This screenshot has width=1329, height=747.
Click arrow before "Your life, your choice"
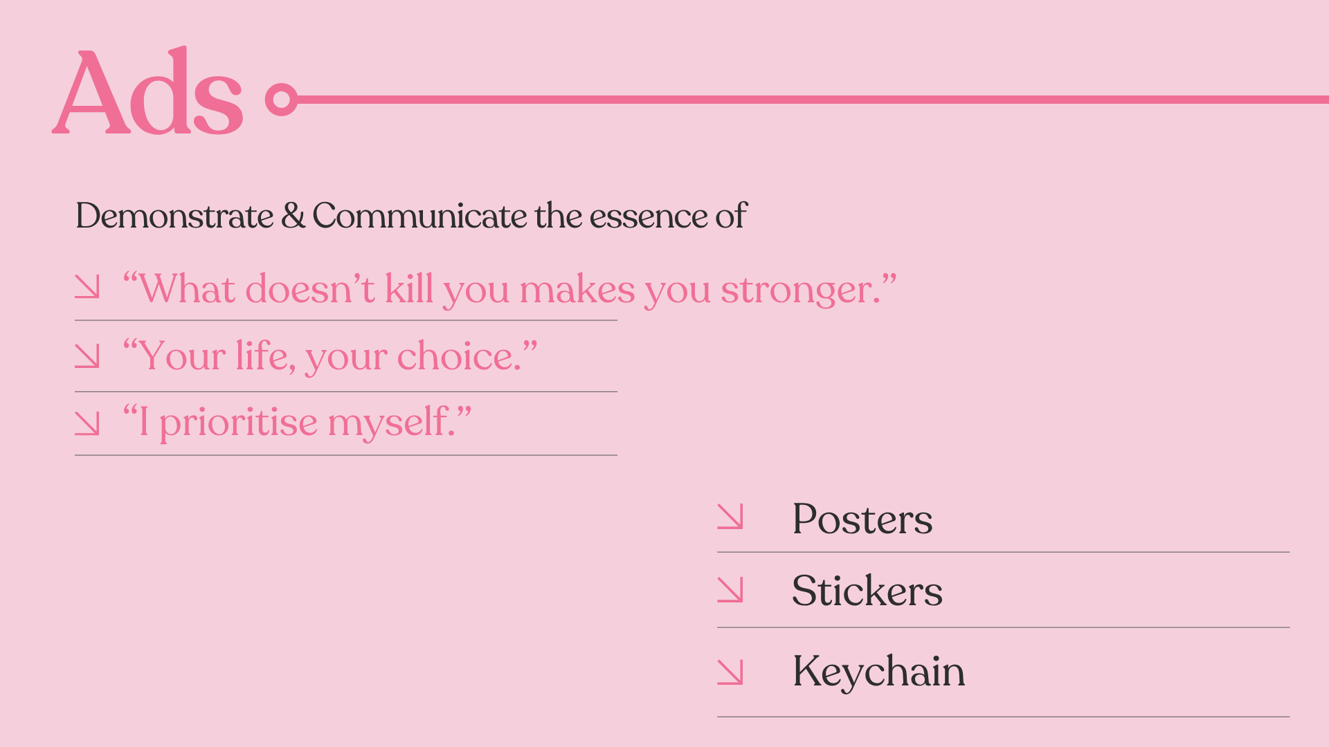pyautogui.click(x=87, y=356)
